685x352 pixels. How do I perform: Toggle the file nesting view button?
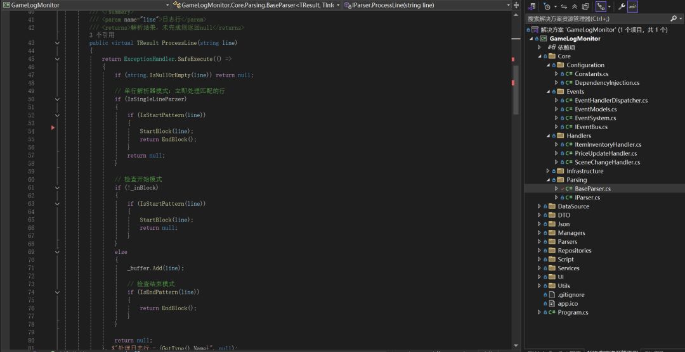[x=600, y=6]
